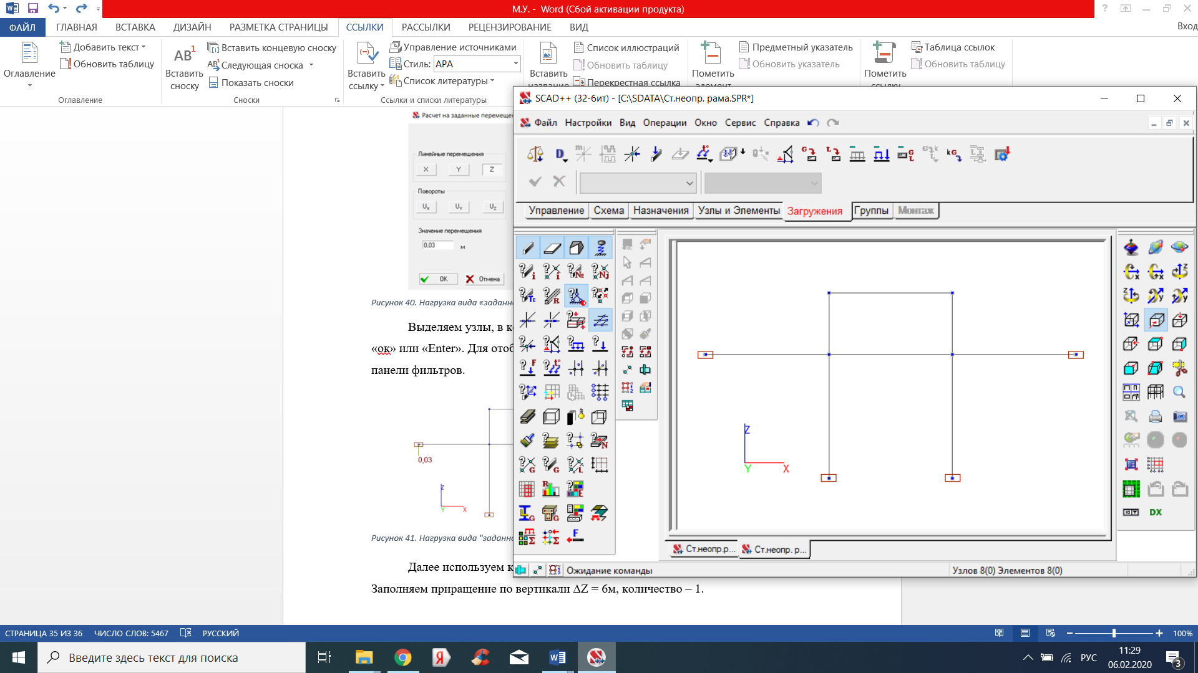Click Управление источниками button
The height and width of the screenshot is (673, 1198).
click(x=453, y=47)
